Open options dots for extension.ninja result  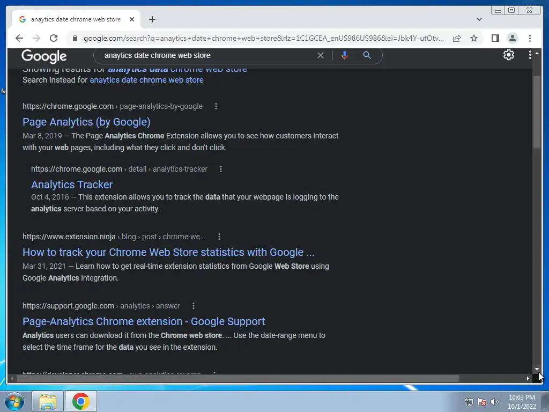coord(219,237)
